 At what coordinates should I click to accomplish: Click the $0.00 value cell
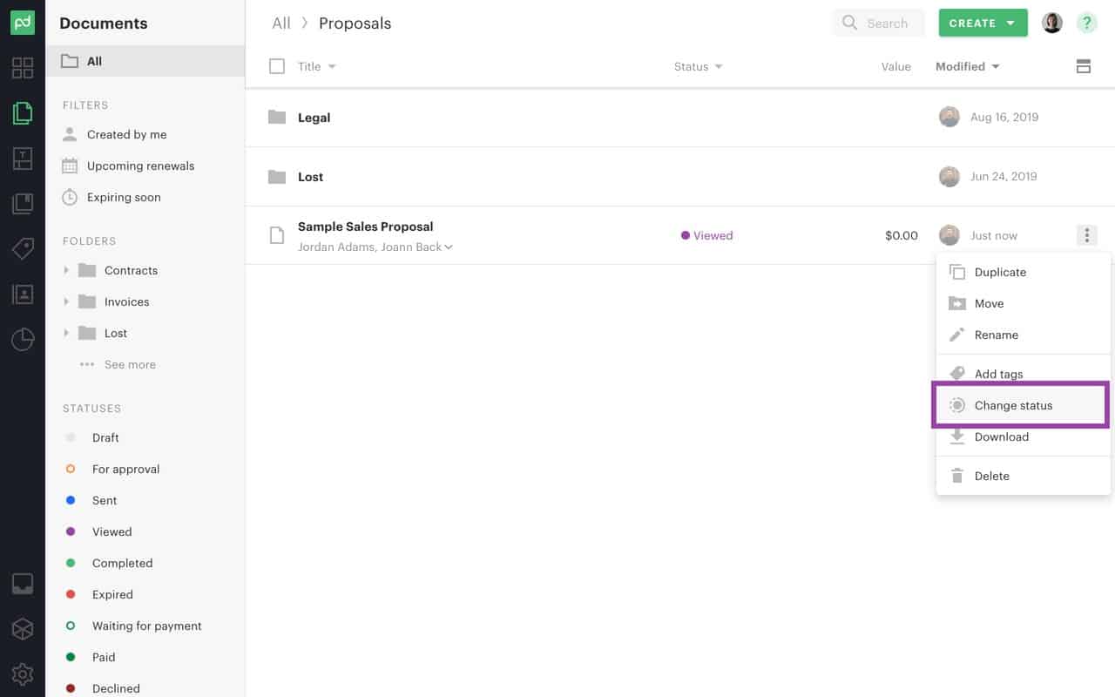(x=902, y=235)
